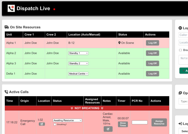Edit the I-32 call location
Viewport: 188px width, 134px height.
coord(42,124)
